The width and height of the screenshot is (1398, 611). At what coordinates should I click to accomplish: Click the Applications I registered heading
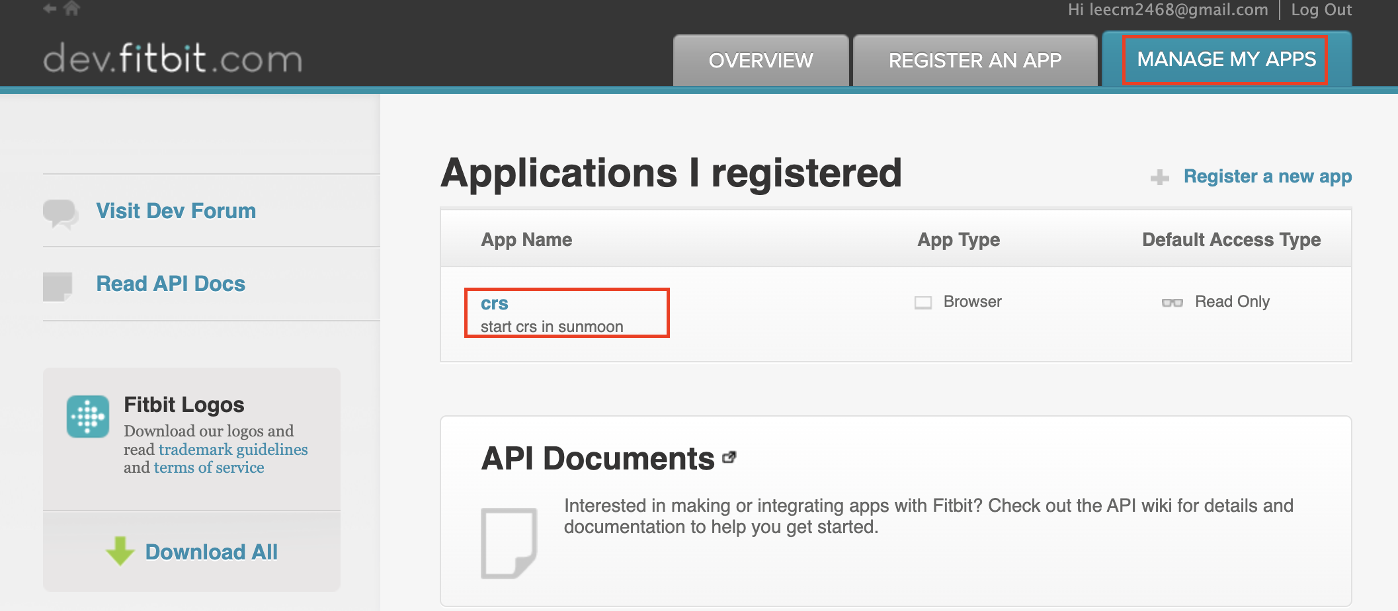point(671,173)
